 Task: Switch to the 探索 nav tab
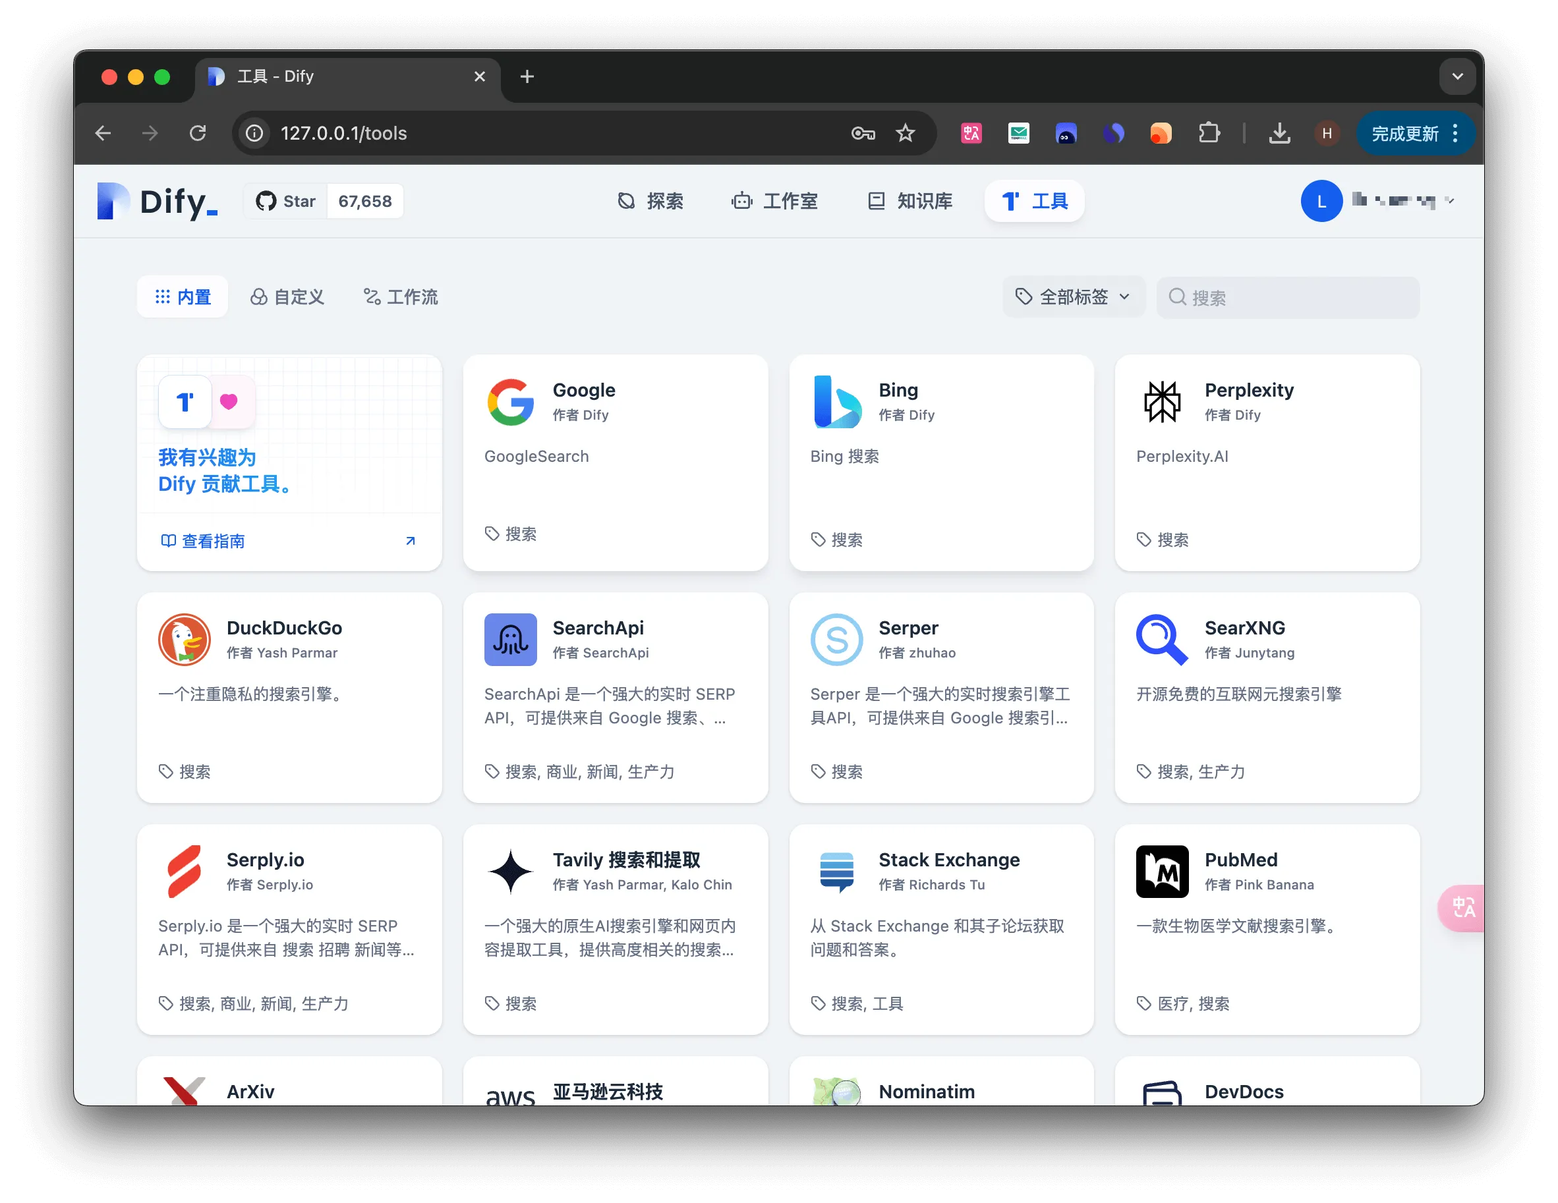pos(650,201)
